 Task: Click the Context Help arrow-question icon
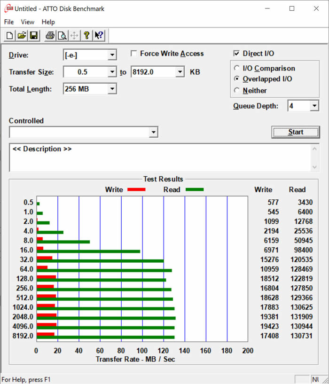[99, 36]
